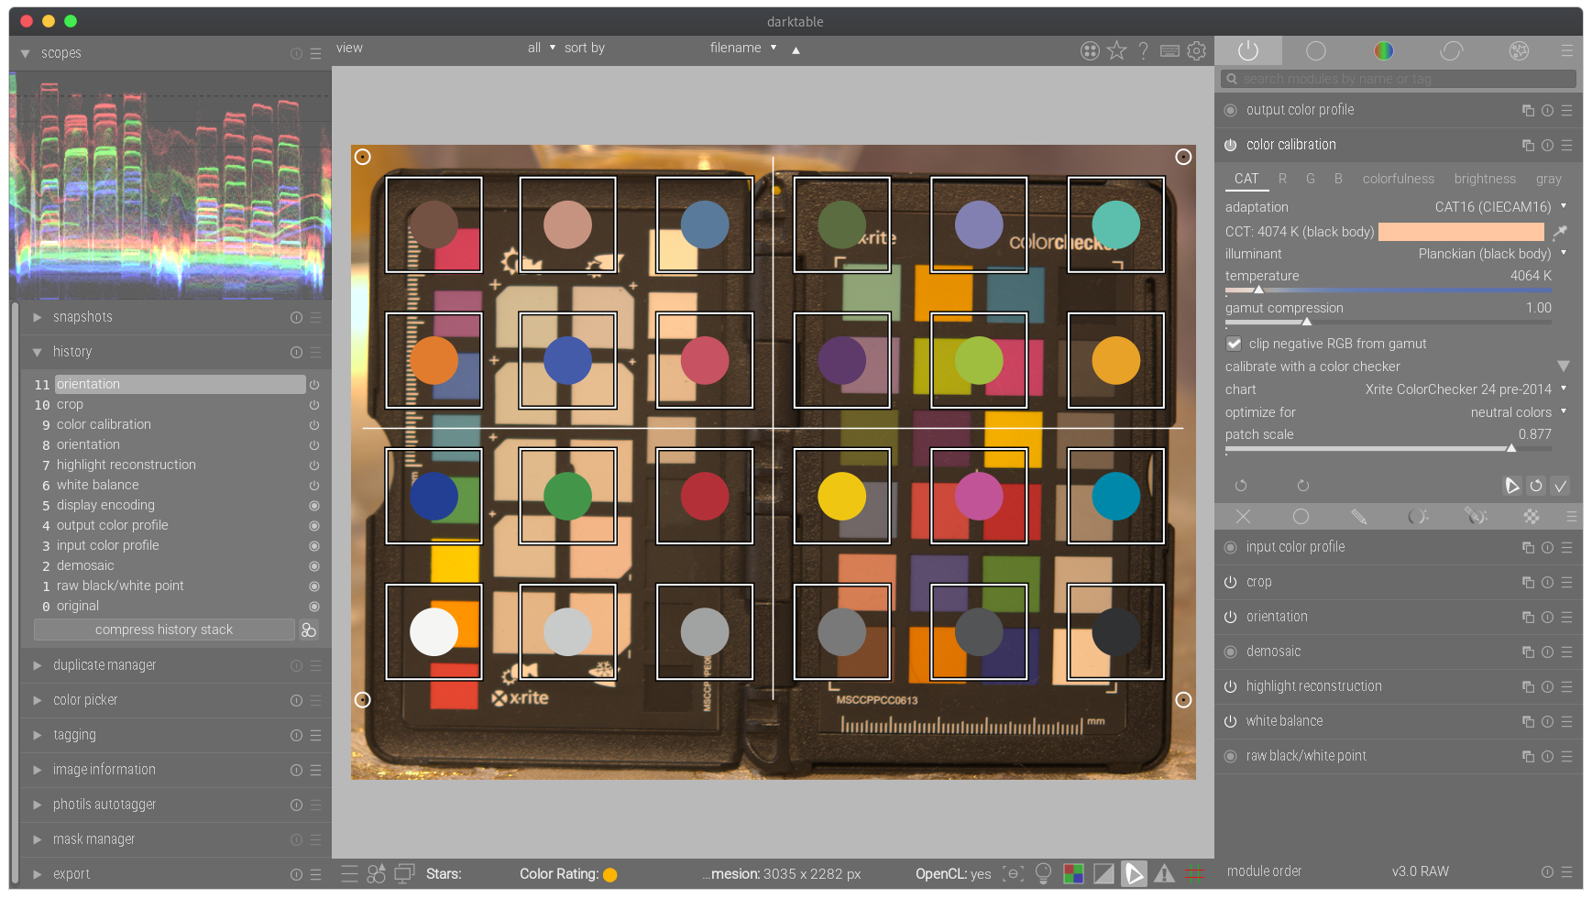The width and height of the screenshot is (1592, 898).
Task: Select the active modules group icon
Action: click(1248, 50)
